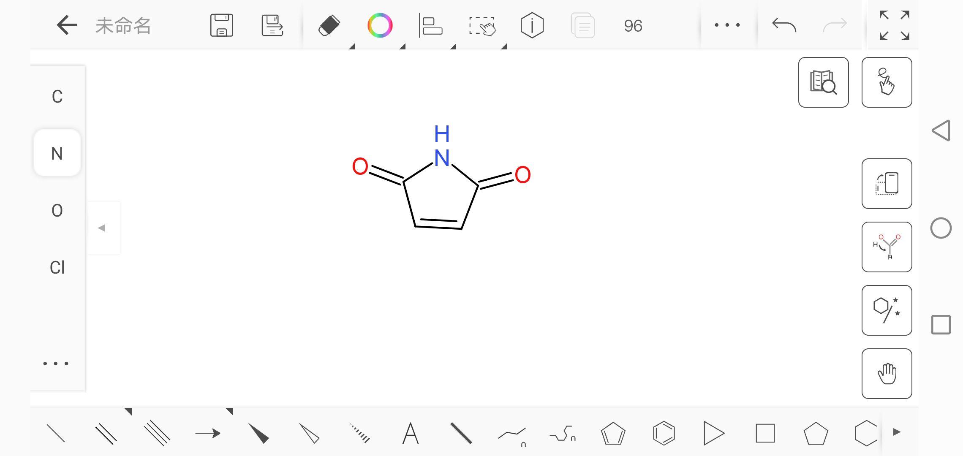This screenshot has width=963, height=456.
Task: Click the align objects icon
Action: pyautogui.click(x=431, y=26)
